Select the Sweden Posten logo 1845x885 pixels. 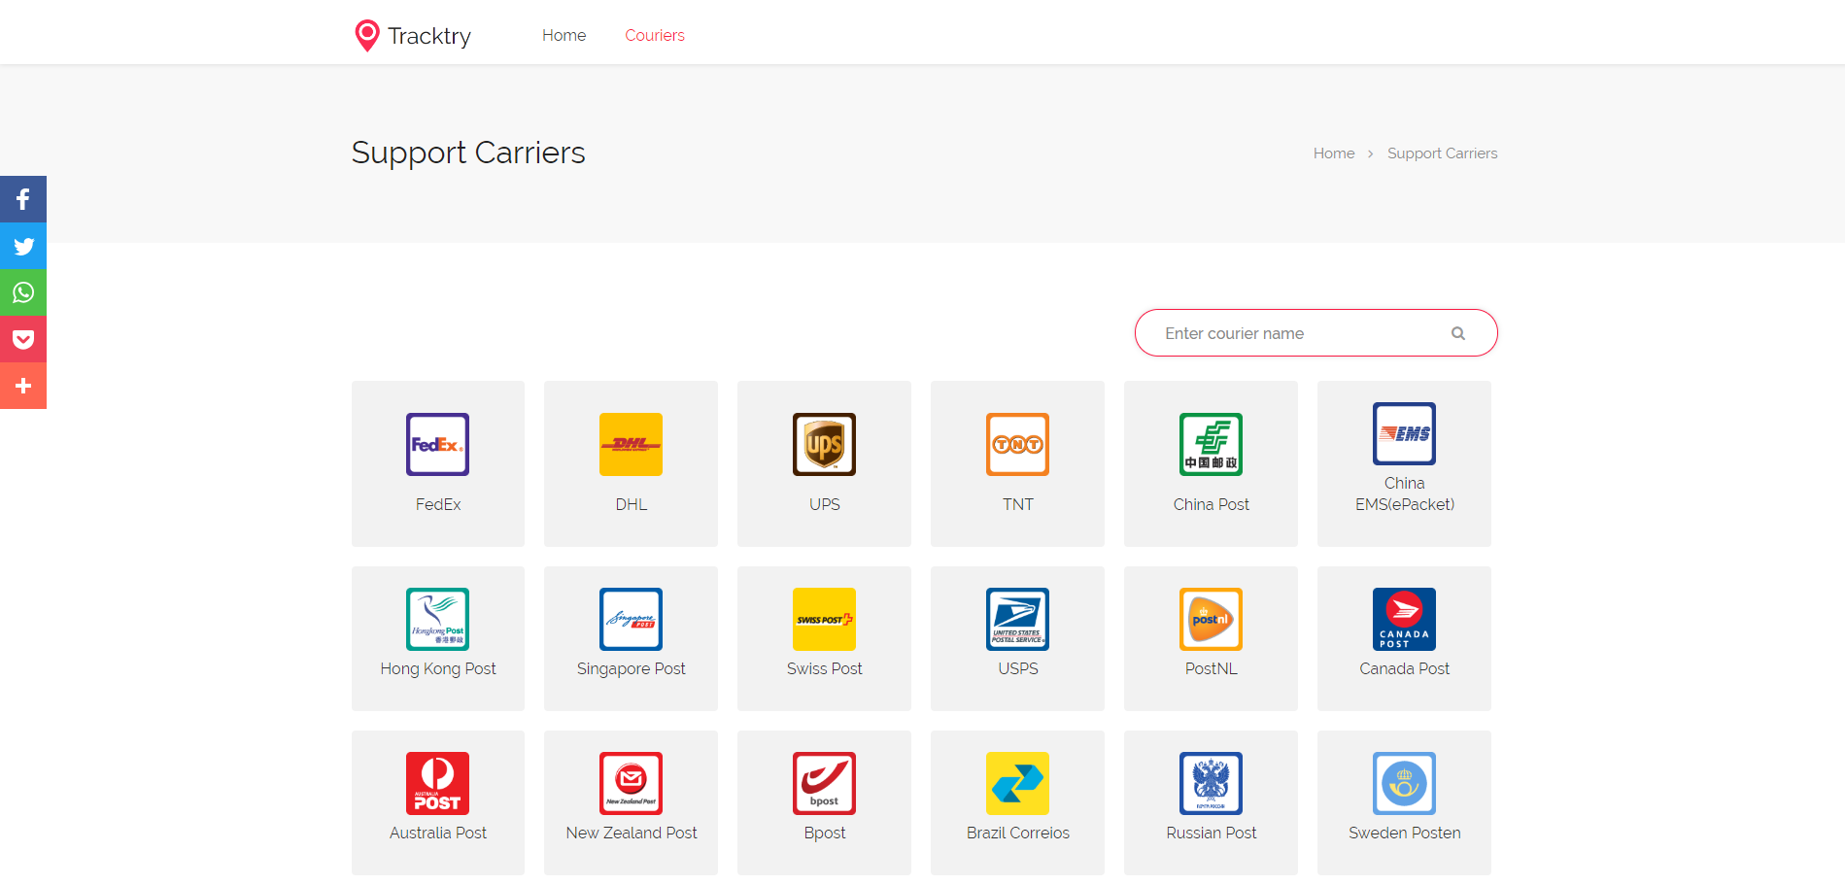[x=1404, y=783]
